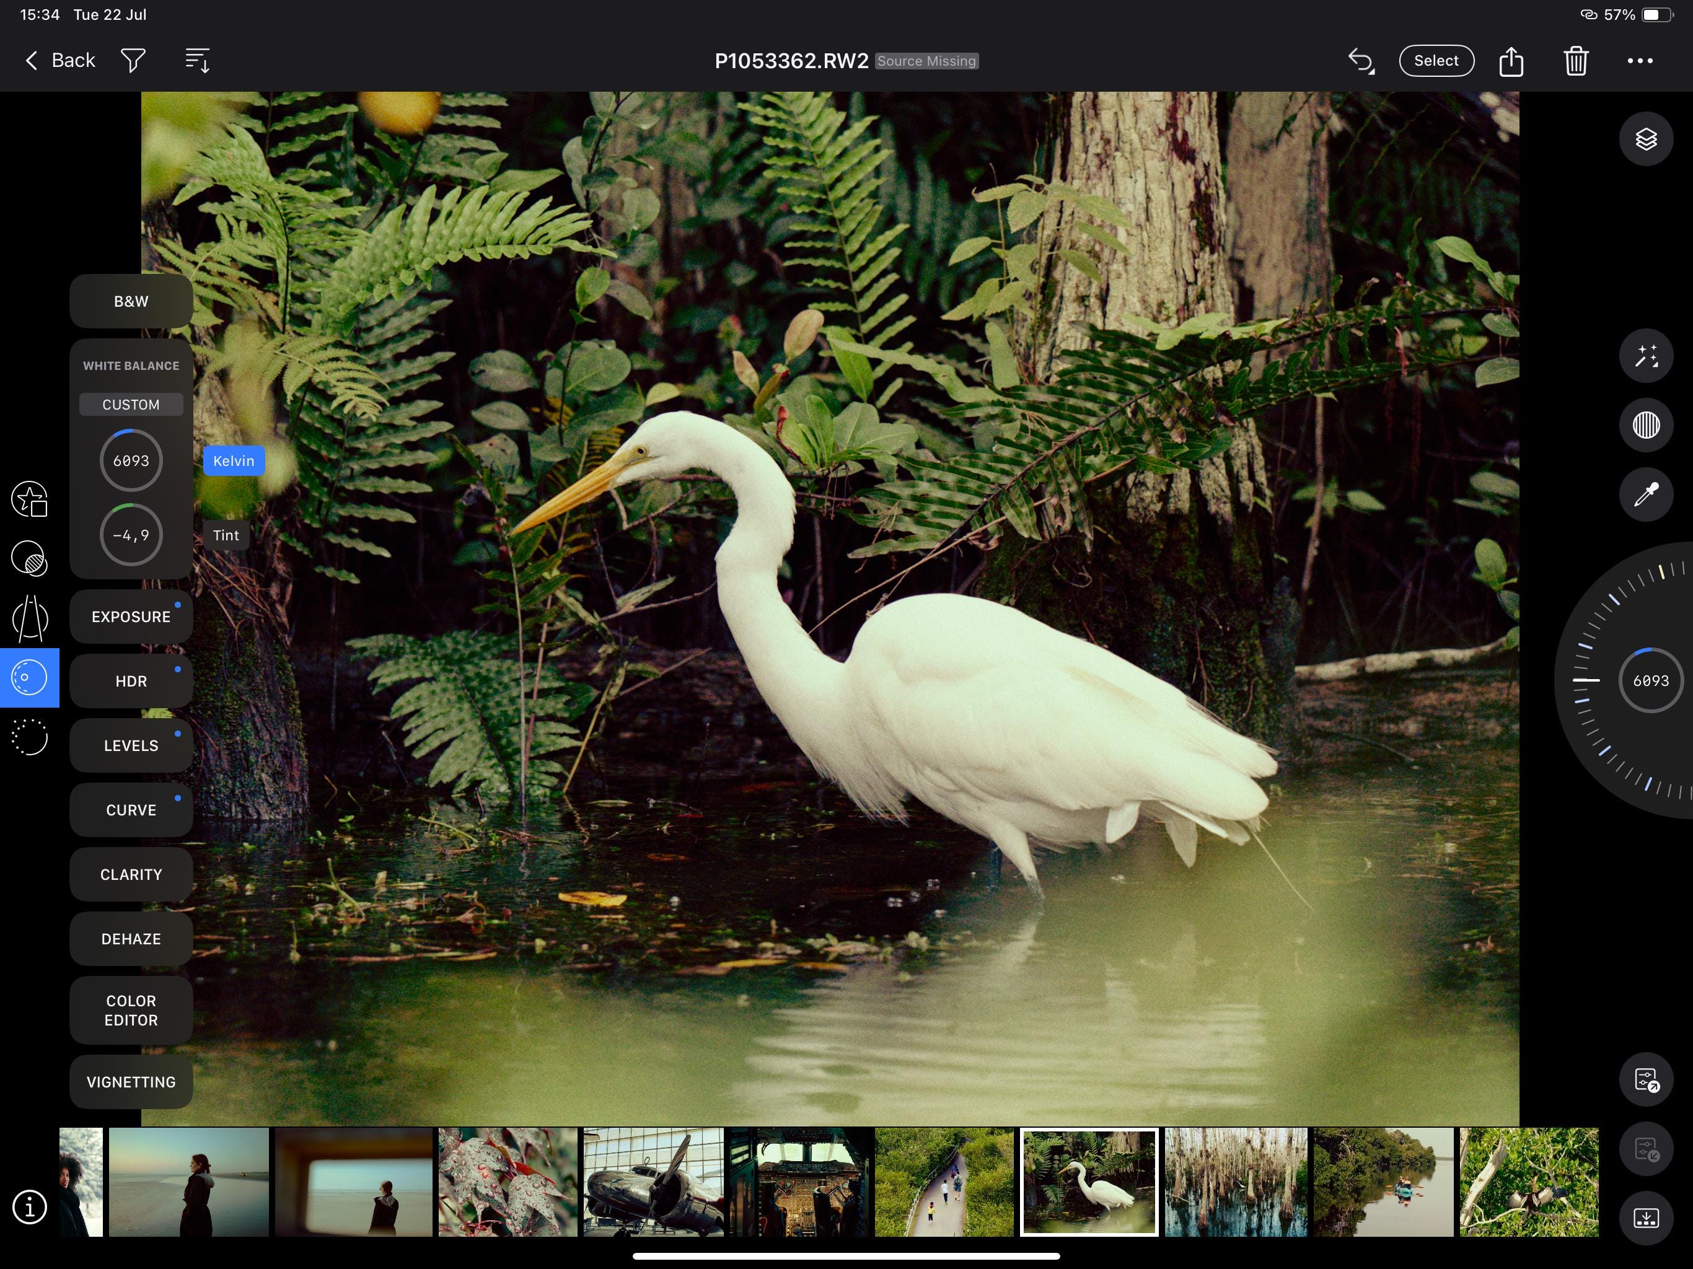Open the cockpit interior thumbnail
Viewport: 1693px width, 1269px height.
799,1182
